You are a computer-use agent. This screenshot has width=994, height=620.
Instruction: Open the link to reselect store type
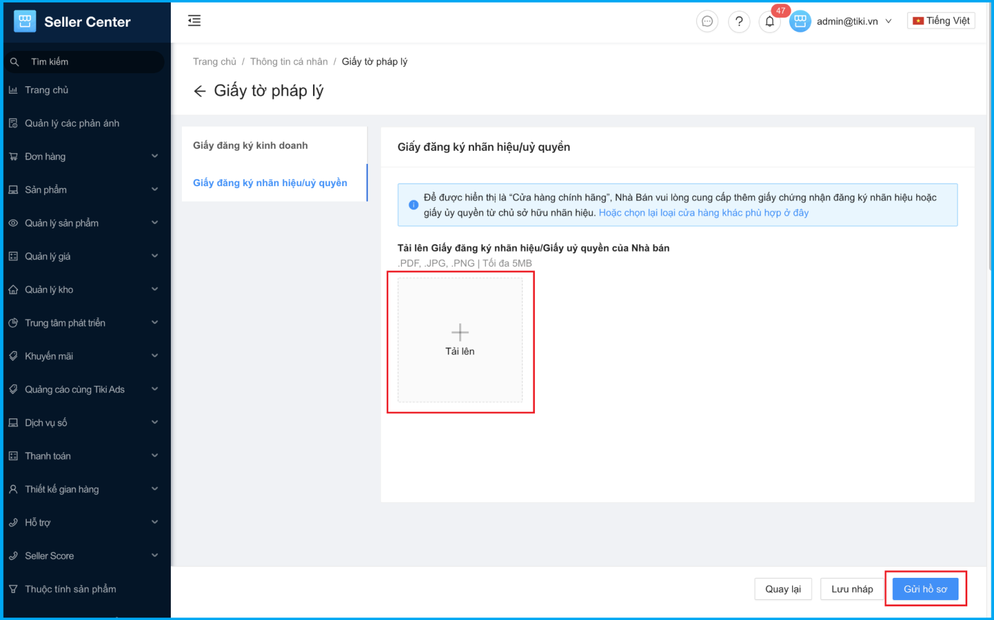pyautogui.click(x=703, y=213)
